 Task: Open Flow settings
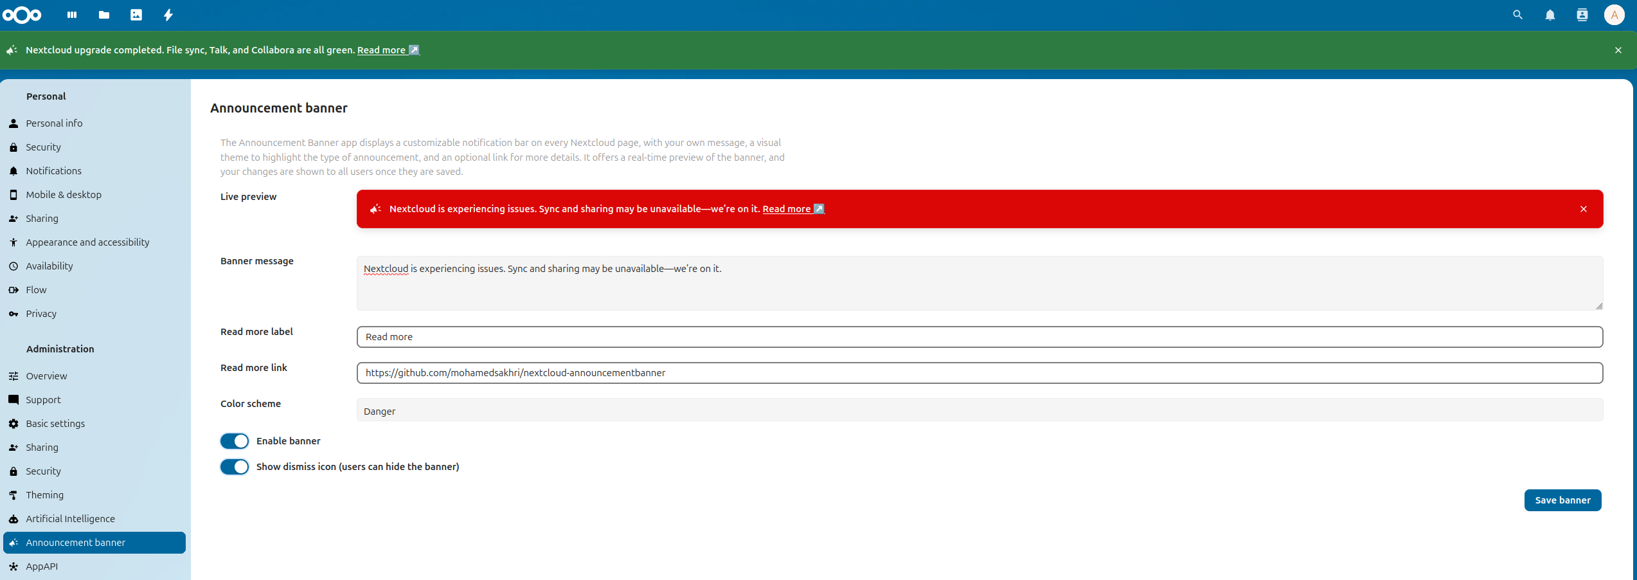(94, 290)
